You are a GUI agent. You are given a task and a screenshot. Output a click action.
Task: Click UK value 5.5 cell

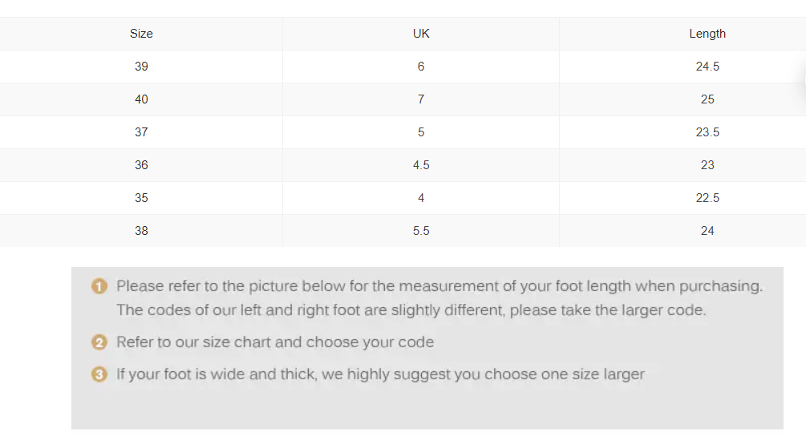[x=421, y=231]
